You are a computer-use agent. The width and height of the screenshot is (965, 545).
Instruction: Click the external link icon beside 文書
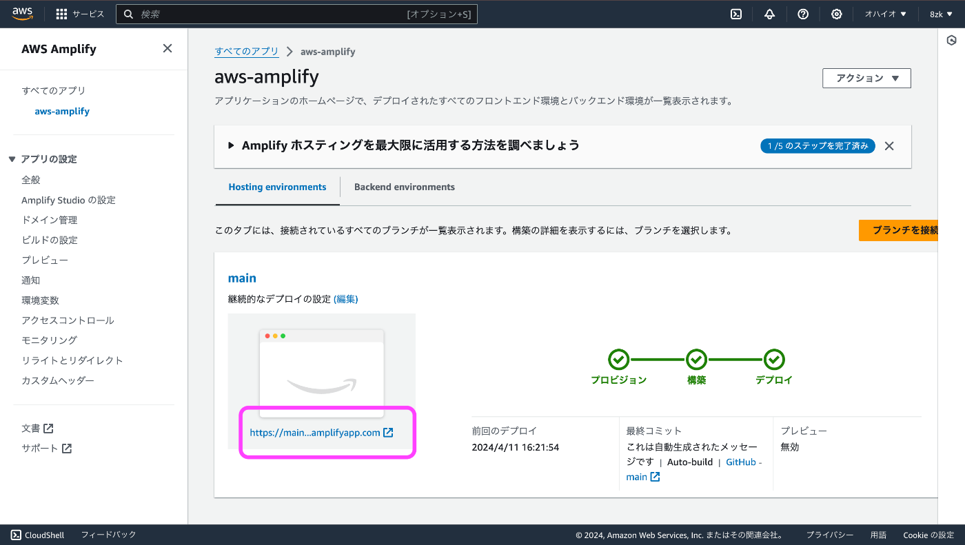pos(48,429)
